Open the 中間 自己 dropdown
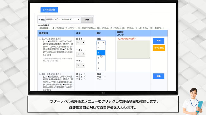206x115 pixels. [80, 43]
